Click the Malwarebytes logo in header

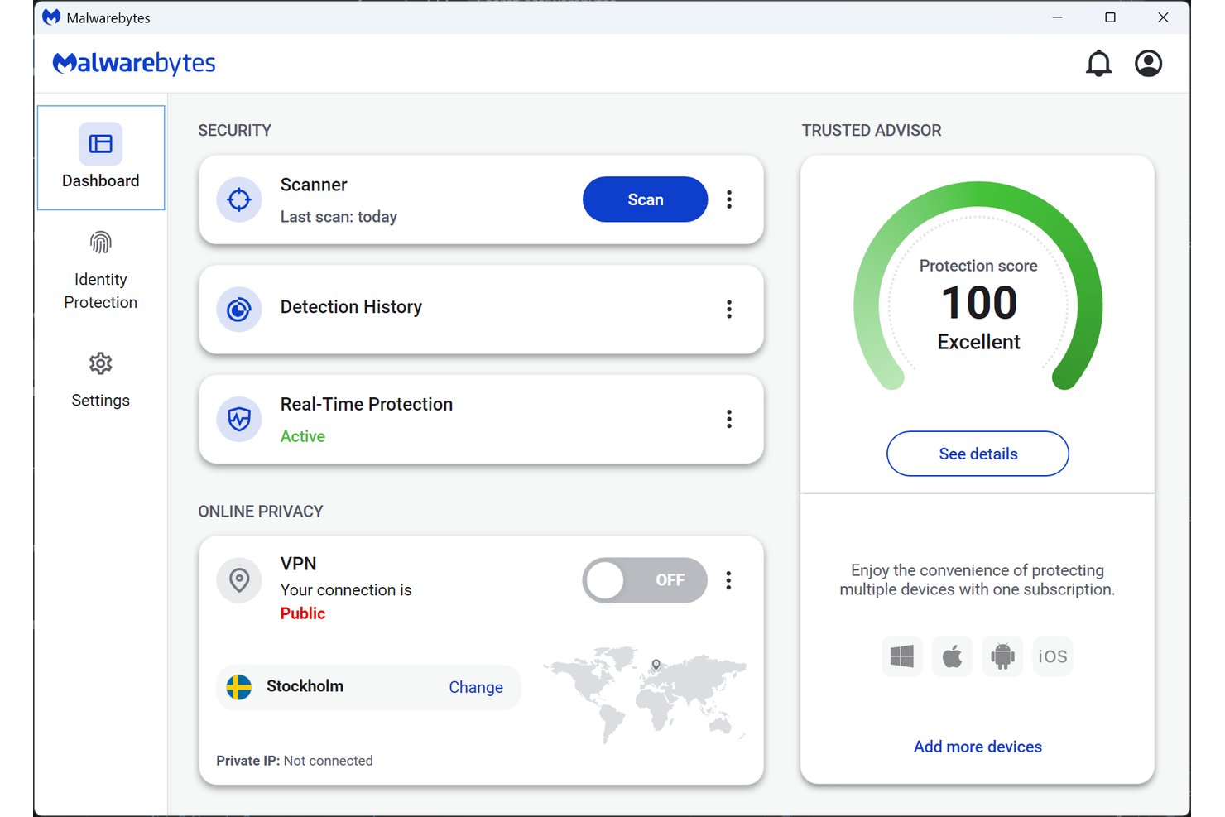pos(134,63)
